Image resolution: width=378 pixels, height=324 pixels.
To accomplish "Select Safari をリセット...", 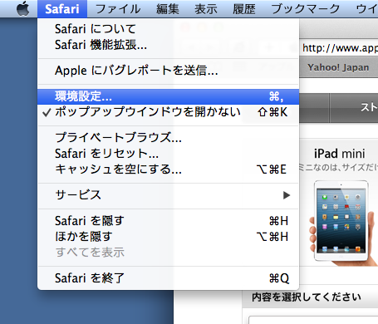I will [169, 153].
